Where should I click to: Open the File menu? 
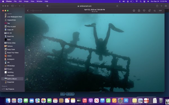tap(15, 1)
